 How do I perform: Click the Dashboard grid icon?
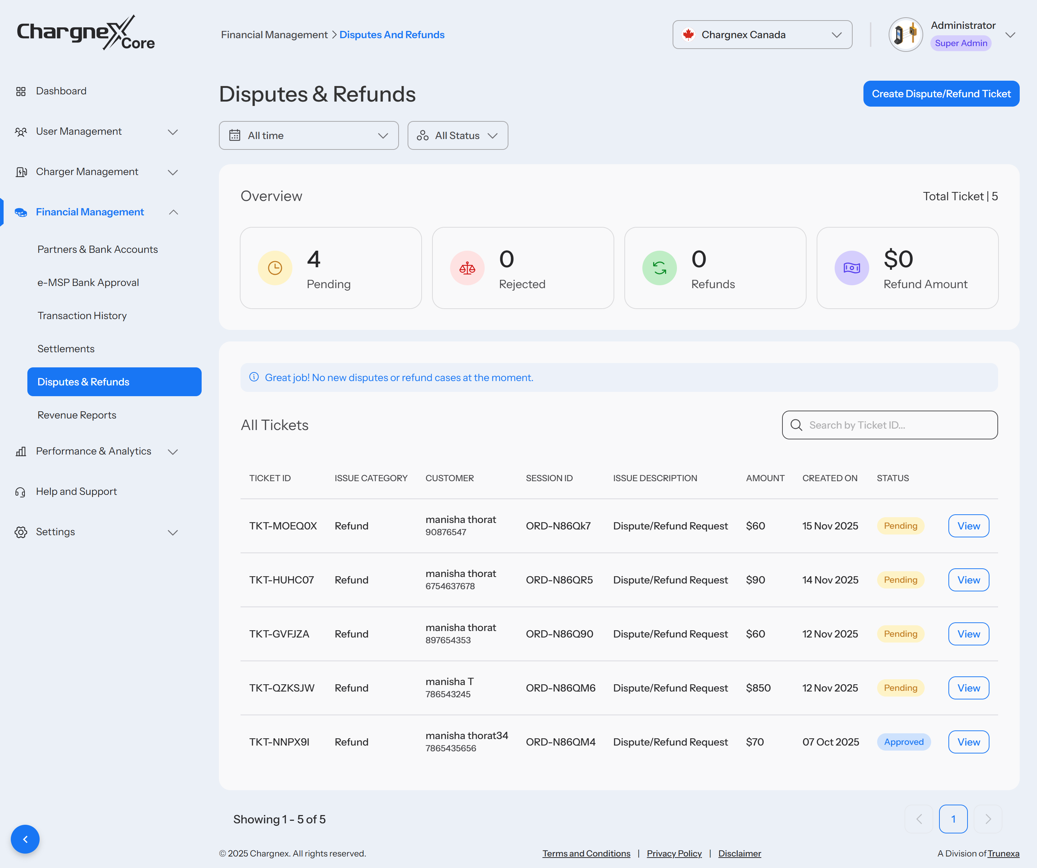click(21, 91)
